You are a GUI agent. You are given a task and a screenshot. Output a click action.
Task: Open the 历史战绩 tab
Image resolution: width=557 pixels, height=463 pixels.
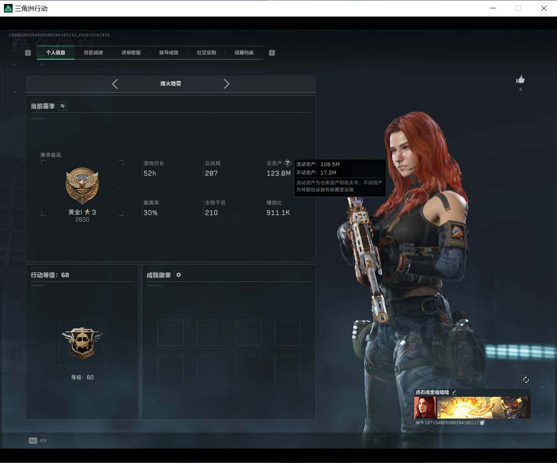click(93, 53)
